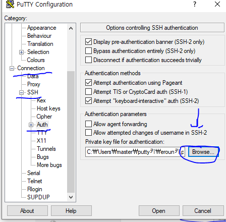Click the PuTTY icon in the title bar
The image size is (226, 222).
click(x=10, y=4)
